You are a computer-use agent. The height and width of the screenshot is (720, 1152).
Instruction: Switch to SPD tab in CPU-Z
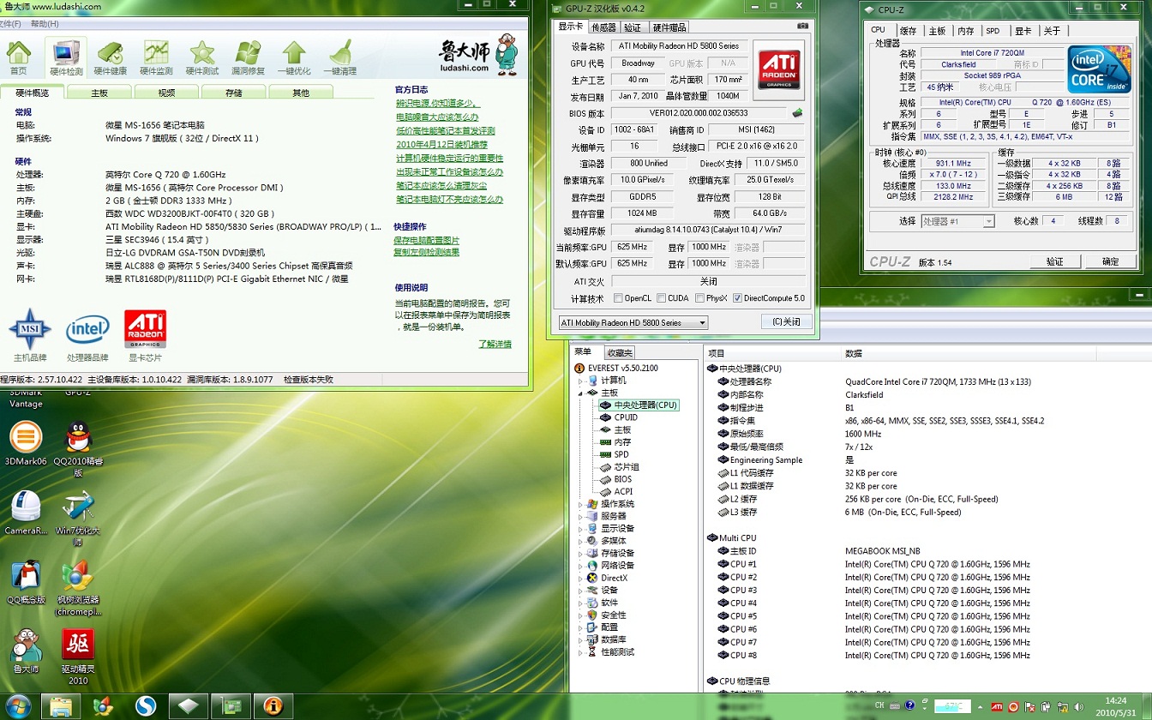point(993,31)
